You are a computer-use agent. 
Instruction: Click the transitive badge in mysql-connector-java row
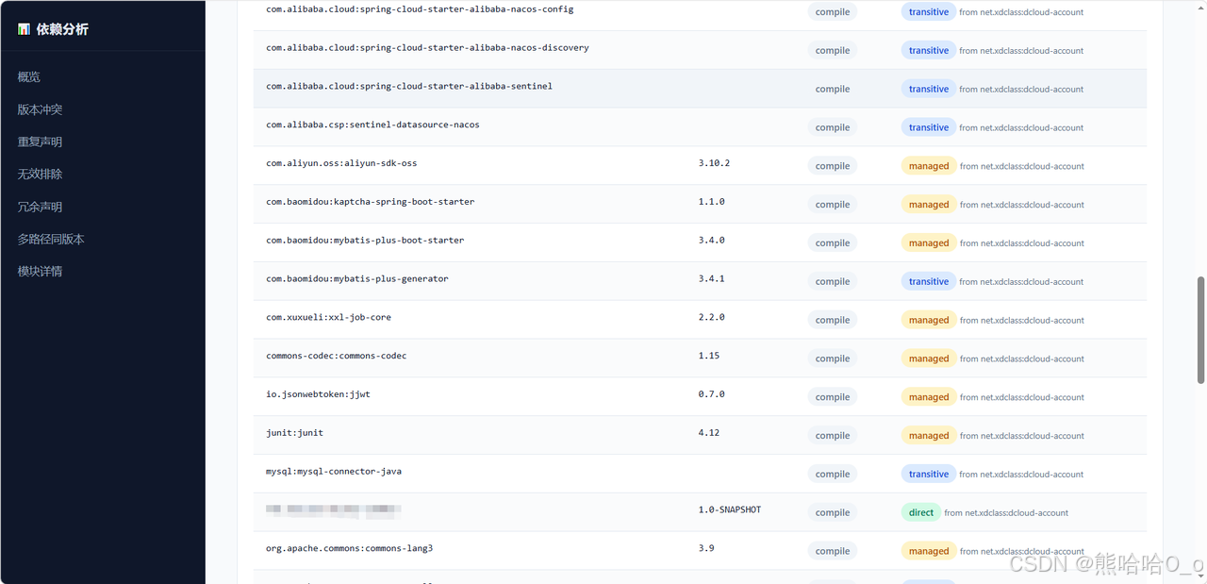929,475
